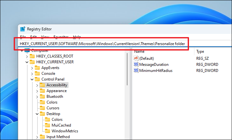This screenshot has width=232, height=140.
Task: Click REG_SZ type of (Default) row
Action: click(202, 58)
